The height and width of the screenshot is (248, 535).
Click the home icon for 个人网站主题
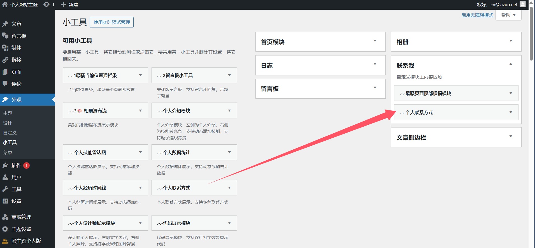(5, 4)
